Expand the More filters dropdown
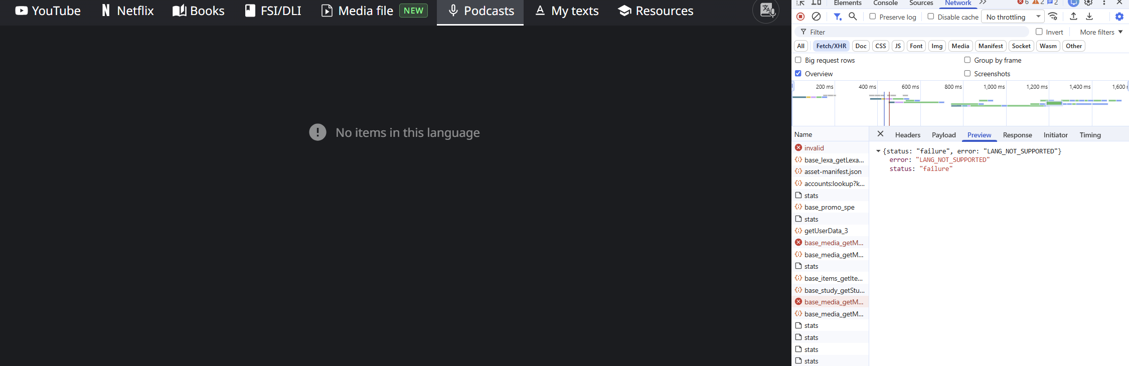Viewport: 1129px width, 366px height. point(1101,32)
